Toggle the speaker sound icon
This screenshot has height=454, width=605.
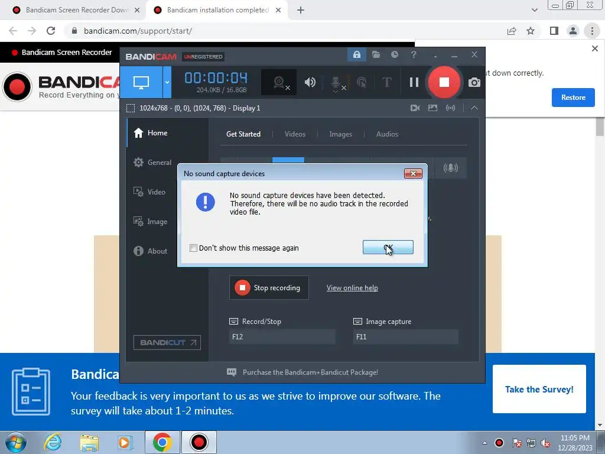[x=310, y=82]
